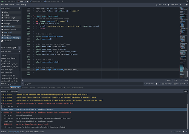Fold the _on_start_button_pressed function at line 330

coord(31,16)
